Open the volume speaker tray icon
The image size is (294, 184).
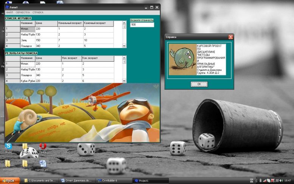[281, 181]
